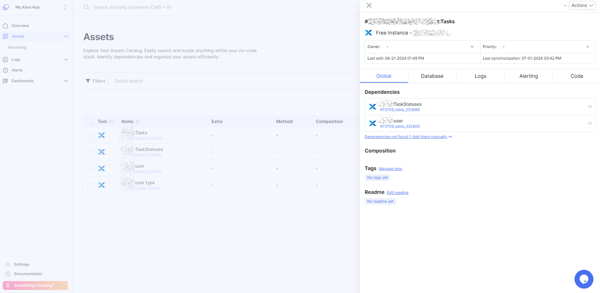Image resolution: width=600 pixels, height=293 pixels.
Task: Click Xano icon in user row
Action: tap(101, 169)
